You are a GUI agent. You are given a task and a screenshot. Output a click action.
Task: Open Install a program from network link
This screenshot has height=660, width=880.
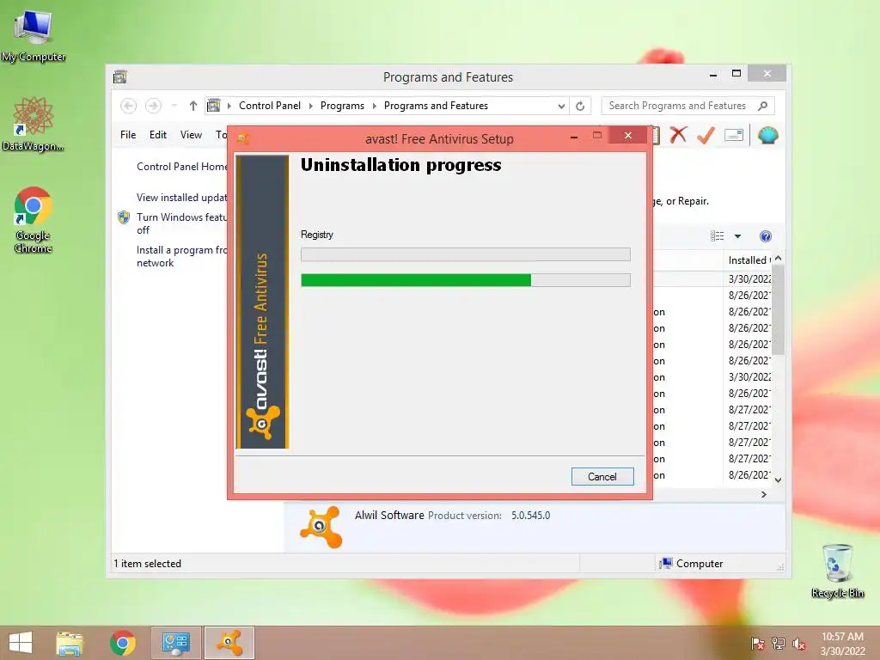[181, 256]
